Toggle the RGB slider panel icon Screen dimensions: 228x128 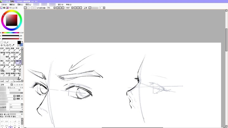[x=4, y=8]
